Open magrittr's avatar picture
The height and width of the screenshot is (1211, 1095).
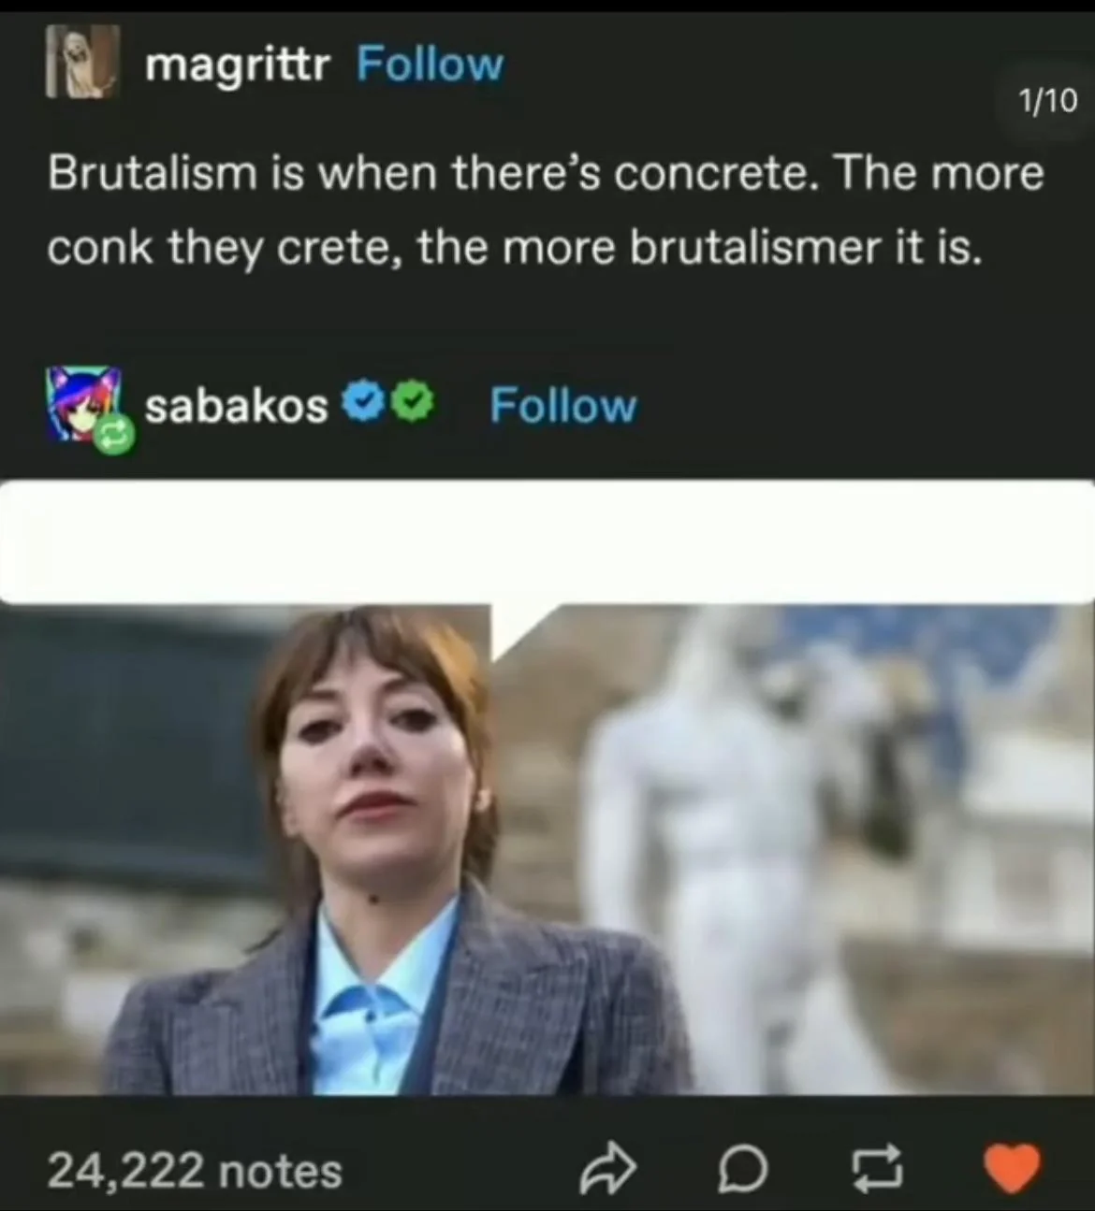[x=82, y=62]
